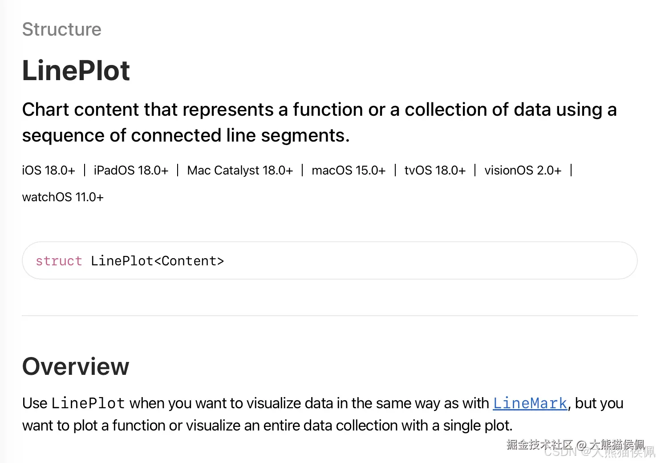Image resolution: width=657 pixels, height=463 pixels.
Task: Click the watchOS 11.0+ platform label
Action: pyautogui.click(x=63, y=197)
